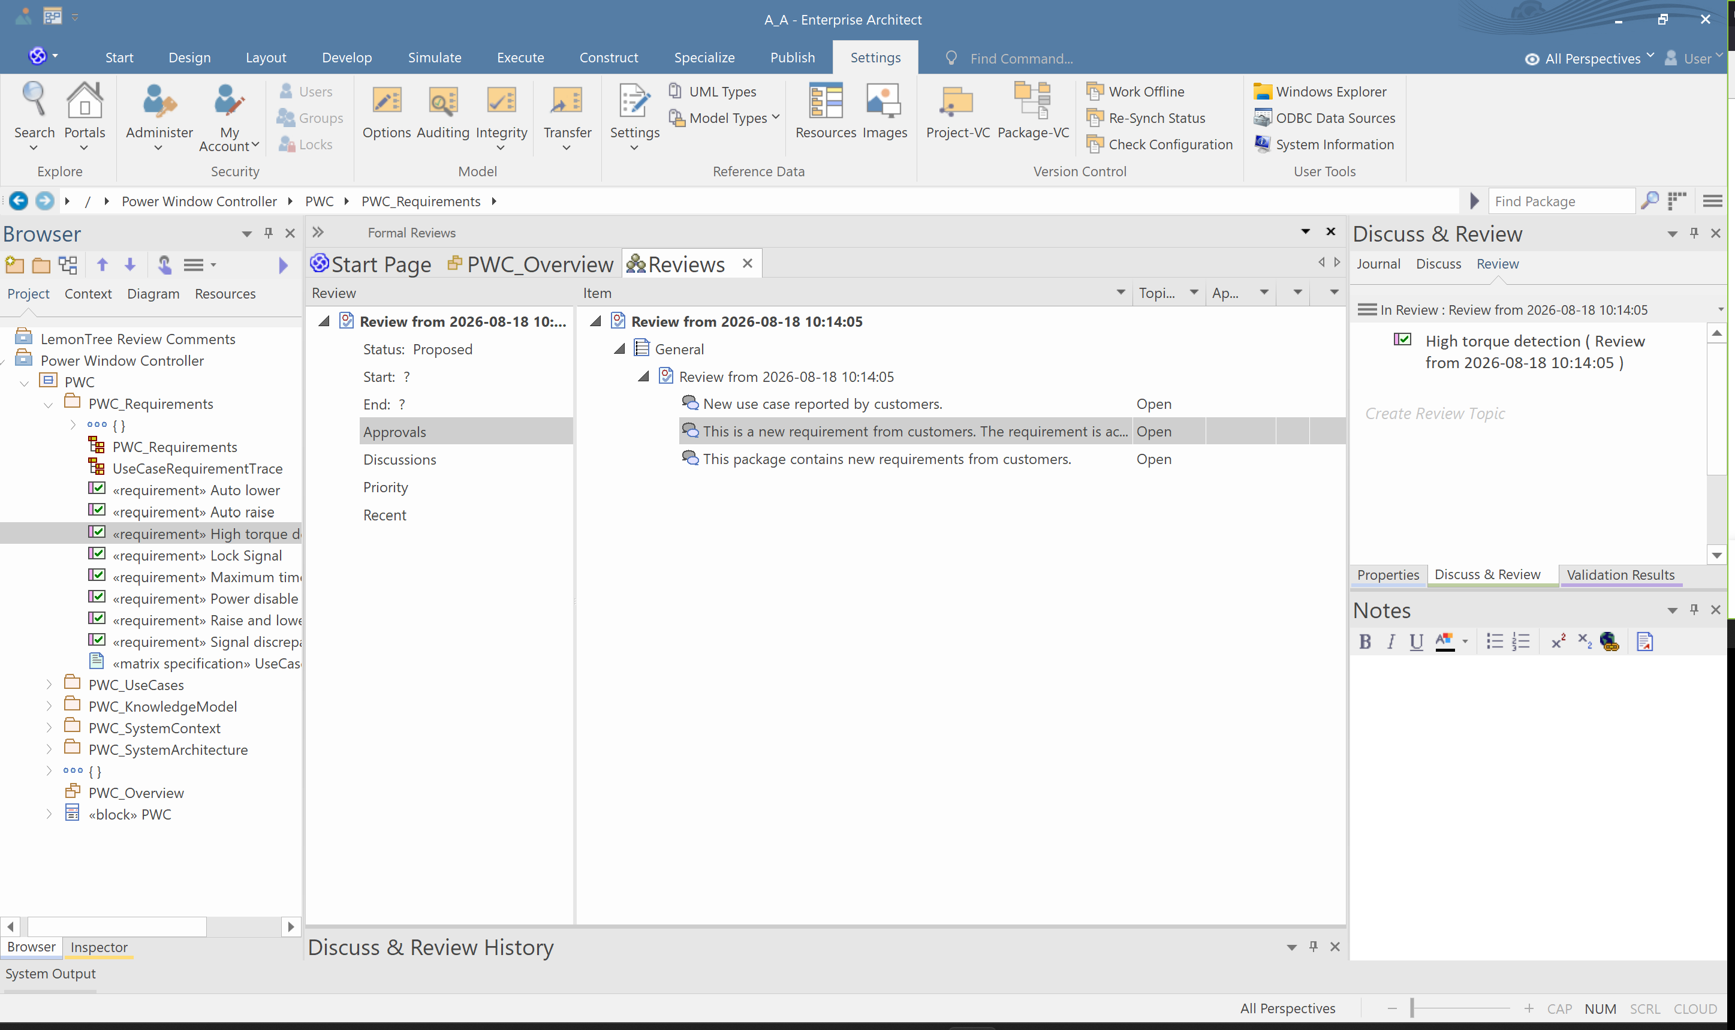Adjust the zoom slider in status bar
This screenshot has width=1735, height=1030.
1412,1008
